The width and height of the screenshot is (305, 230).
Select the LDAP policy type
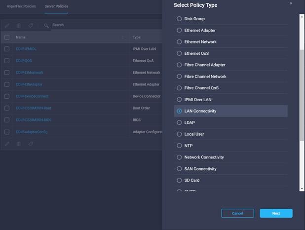[x=179, y=122]
